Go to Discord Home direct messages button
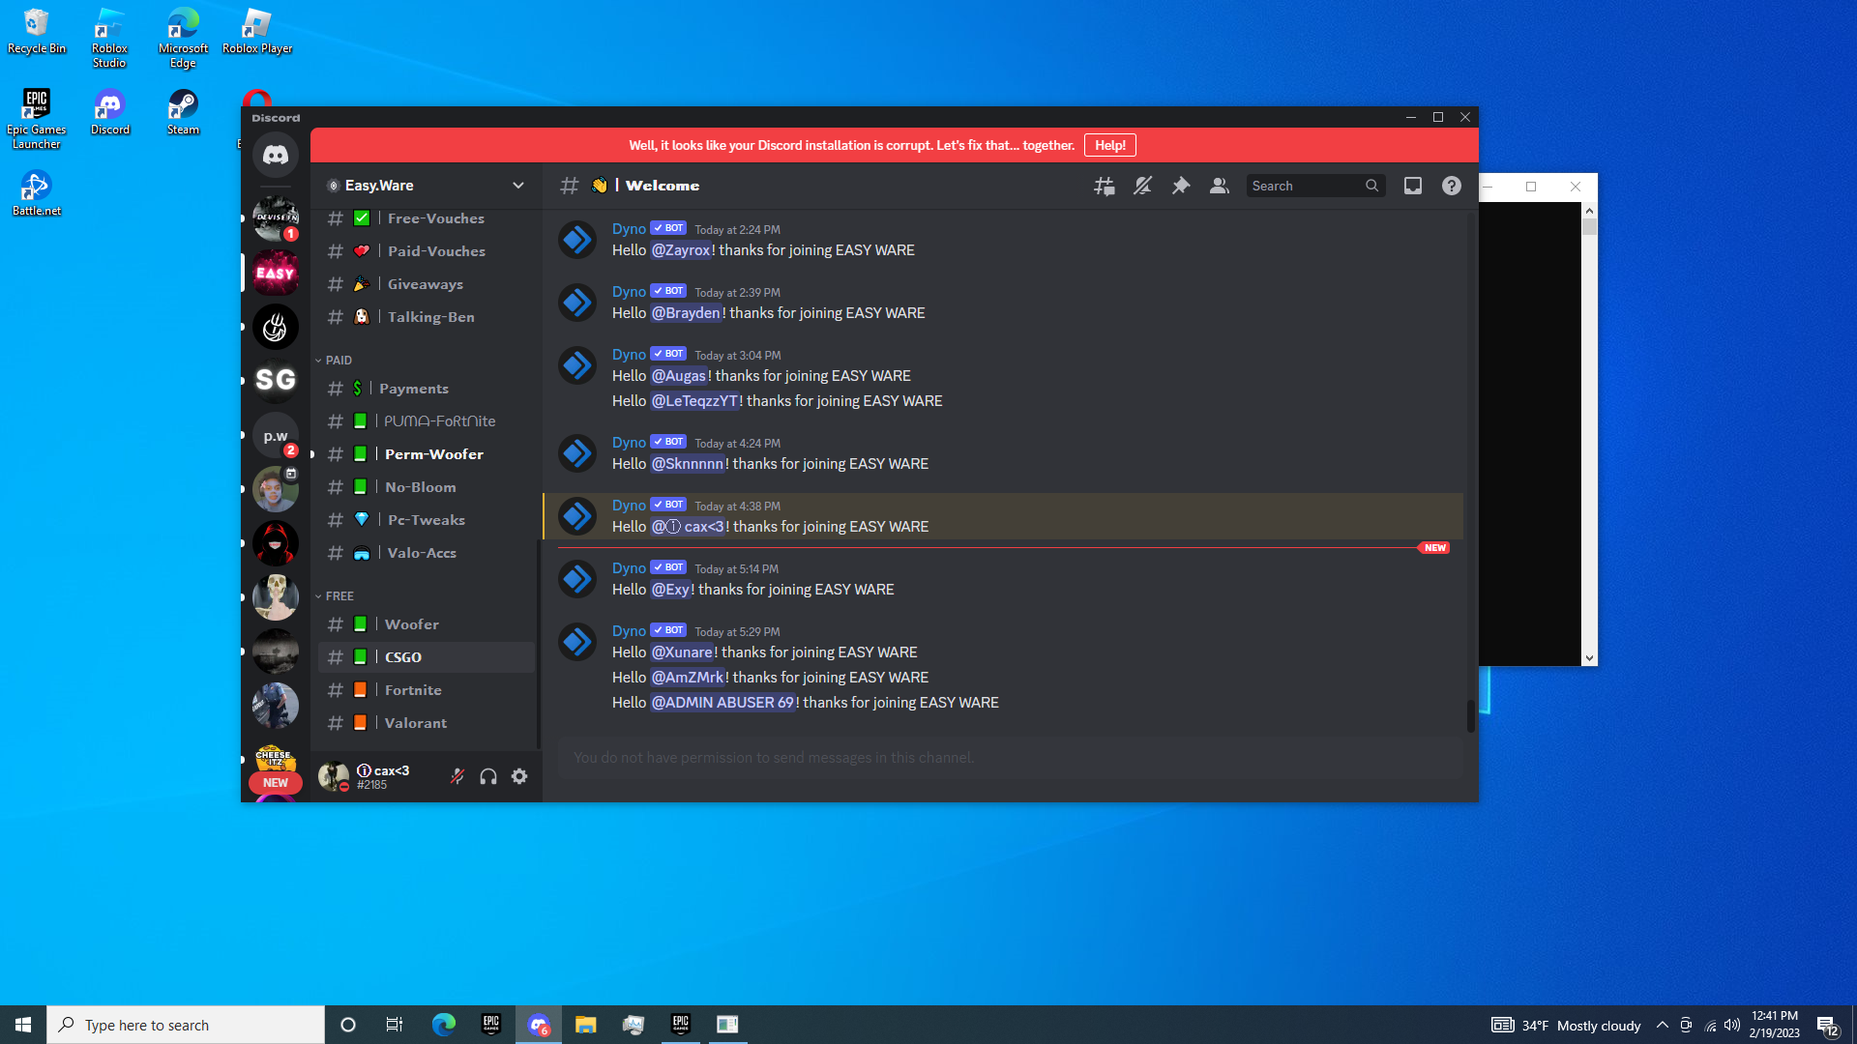The width and height of the screenshot is (1857, 1044). point(276,155)
